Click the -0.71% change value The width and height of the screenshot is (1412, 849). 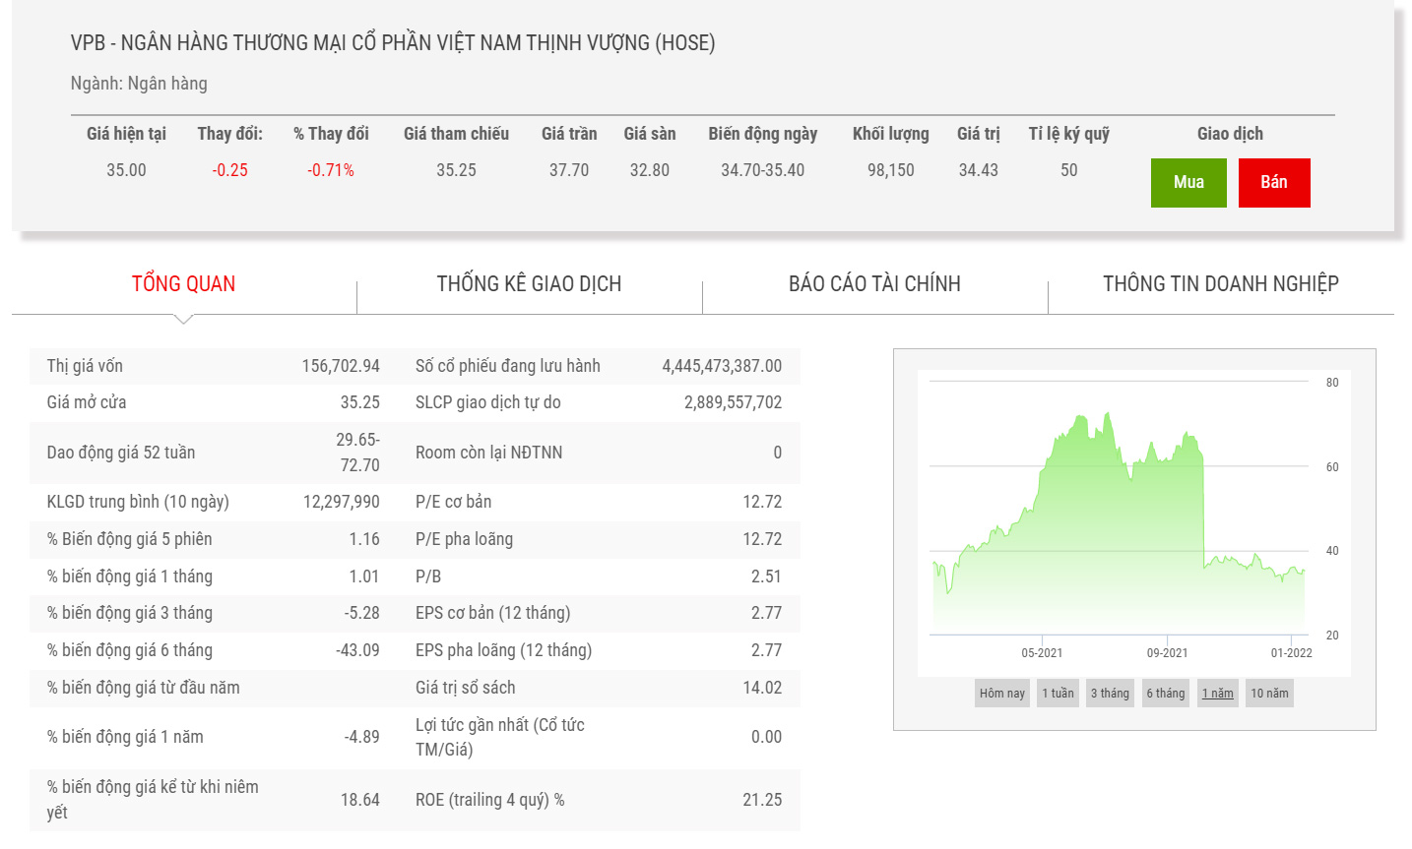[331, 170]
